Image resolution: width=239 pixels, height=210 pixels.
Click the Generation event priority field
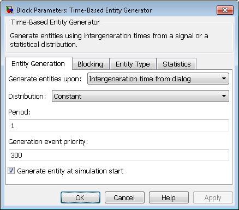click(x=119, y=155)
